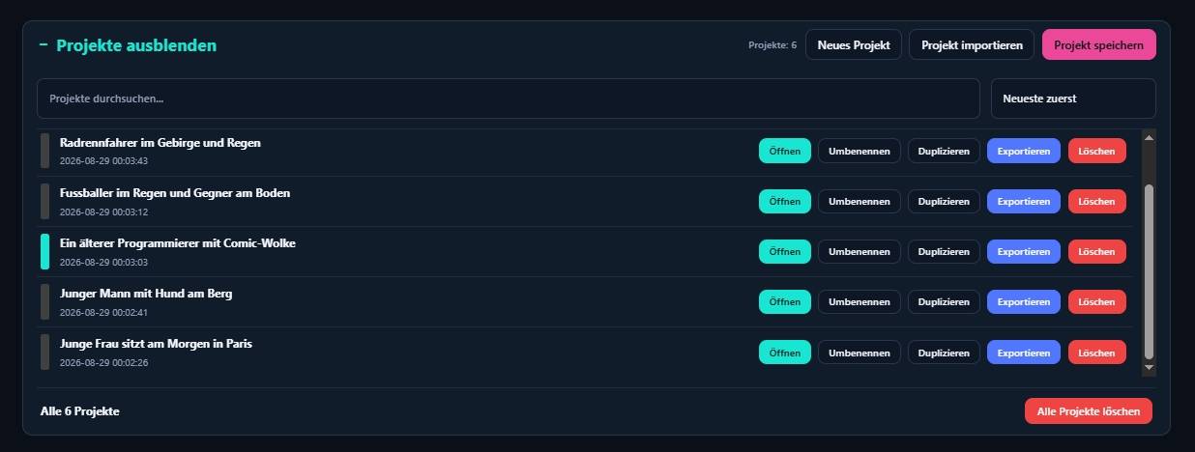Collapse the Projekte ausblenden section

(128, 45)
